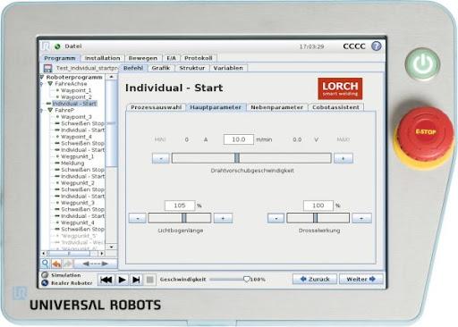The width and height of the screenshot is (458, 327).
Task: Click the Drosselwirkung slider handle
Action: [x=315, y=218]
